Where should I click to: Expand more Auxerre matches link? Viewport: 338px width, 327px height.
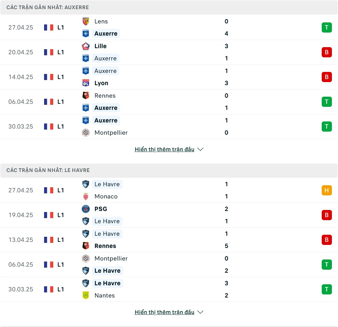pyautogui.click(x=164, y=149)
